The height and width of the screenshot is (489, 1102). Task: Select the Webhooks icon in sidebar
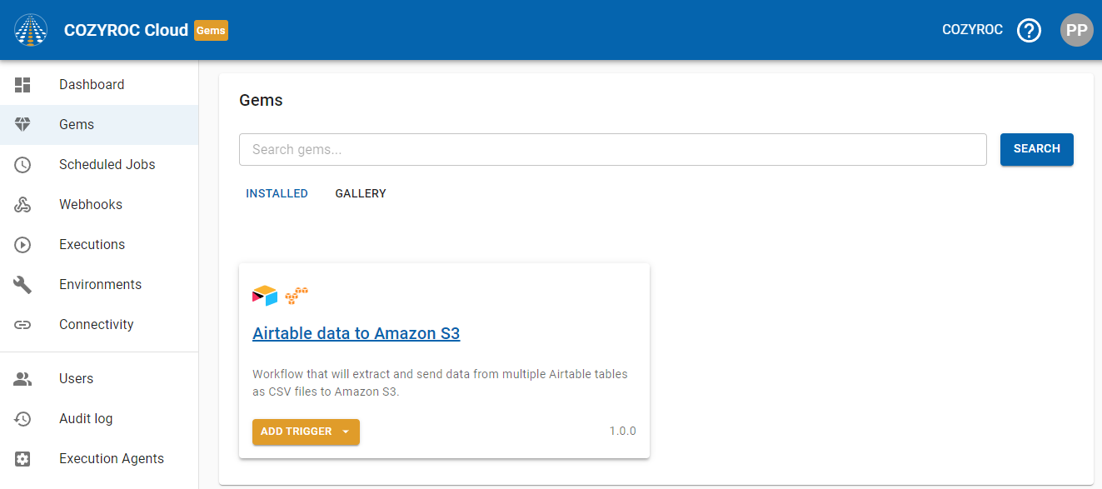pyautogui.click(x=22, y=205)
